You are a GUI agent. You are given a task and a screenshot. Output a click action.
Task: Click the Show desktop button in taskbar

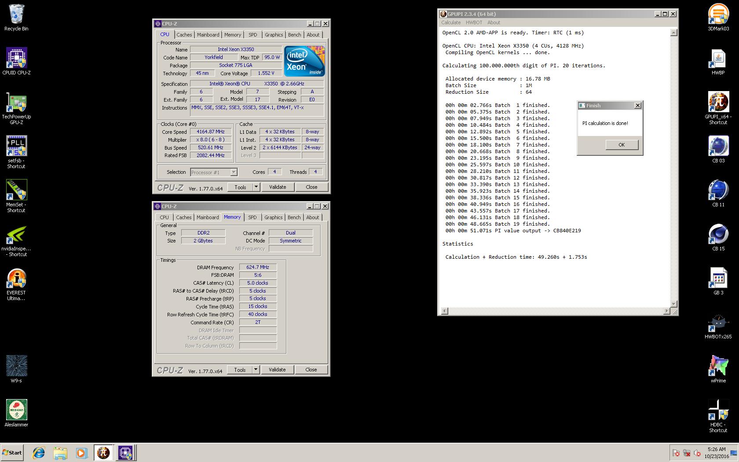pos(733,453)
